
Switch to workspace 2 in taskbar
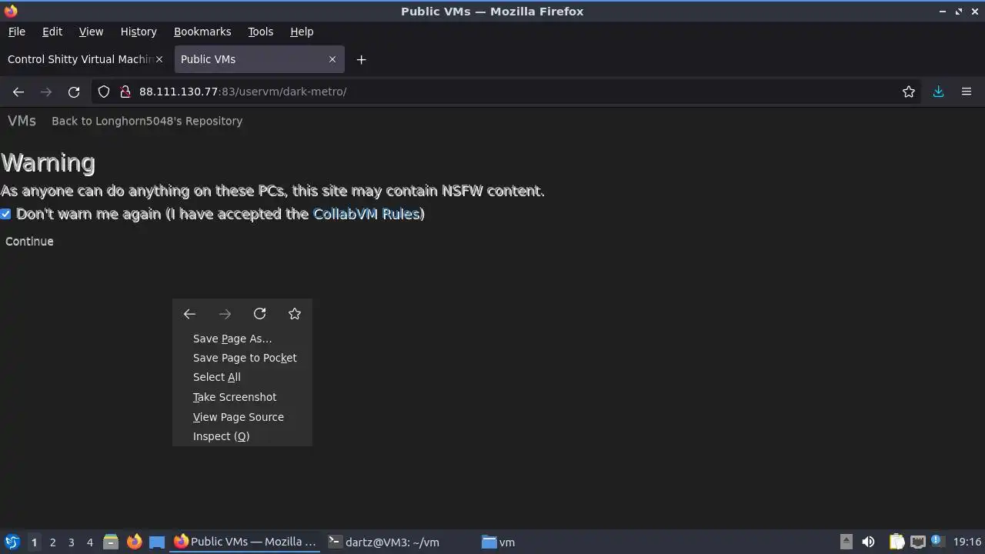52,542
